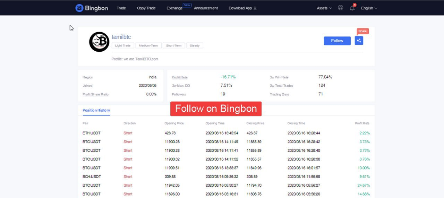Click the Short-Term tag
The image size is (444, 198).
coord(174,45)
